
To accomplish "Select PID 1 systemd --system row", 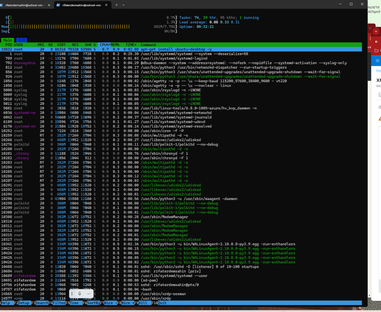I will [181, 54].
